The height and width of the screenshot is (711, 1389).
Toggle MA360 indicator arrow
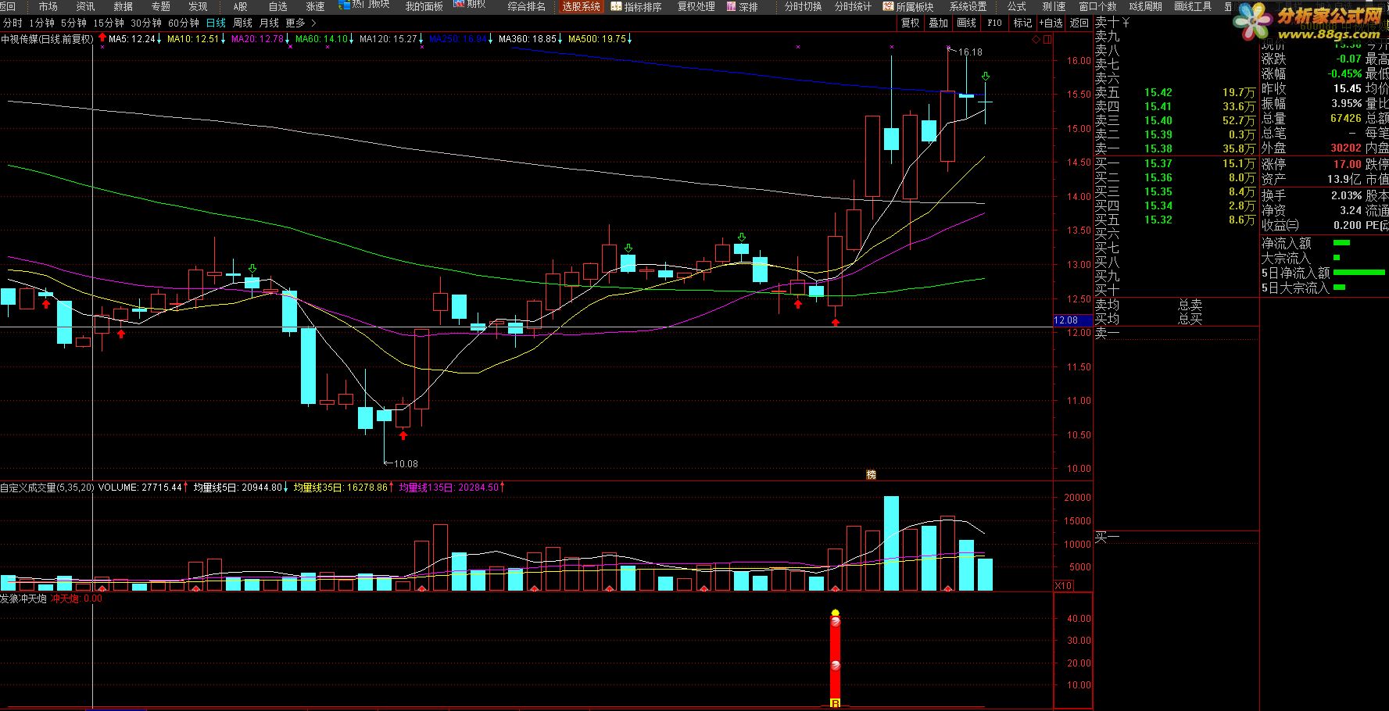pos(561,38)
